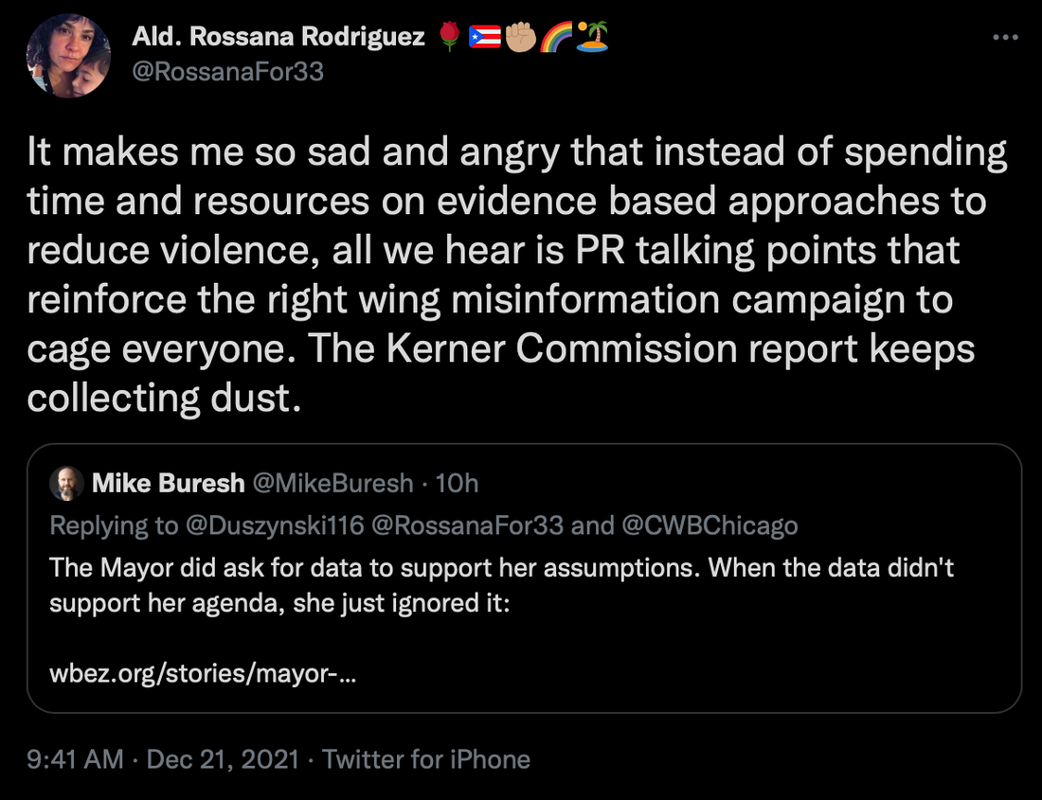Click the @MikeBuresh handle
Viewport: 1042px width, 800px height.
(332, 484)
